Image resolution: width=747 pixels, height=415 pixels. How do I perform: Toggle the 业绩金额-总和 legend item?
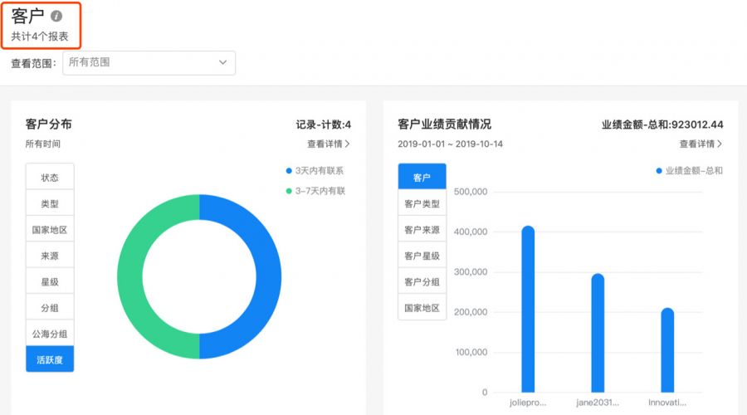click(x=689, y=171)
